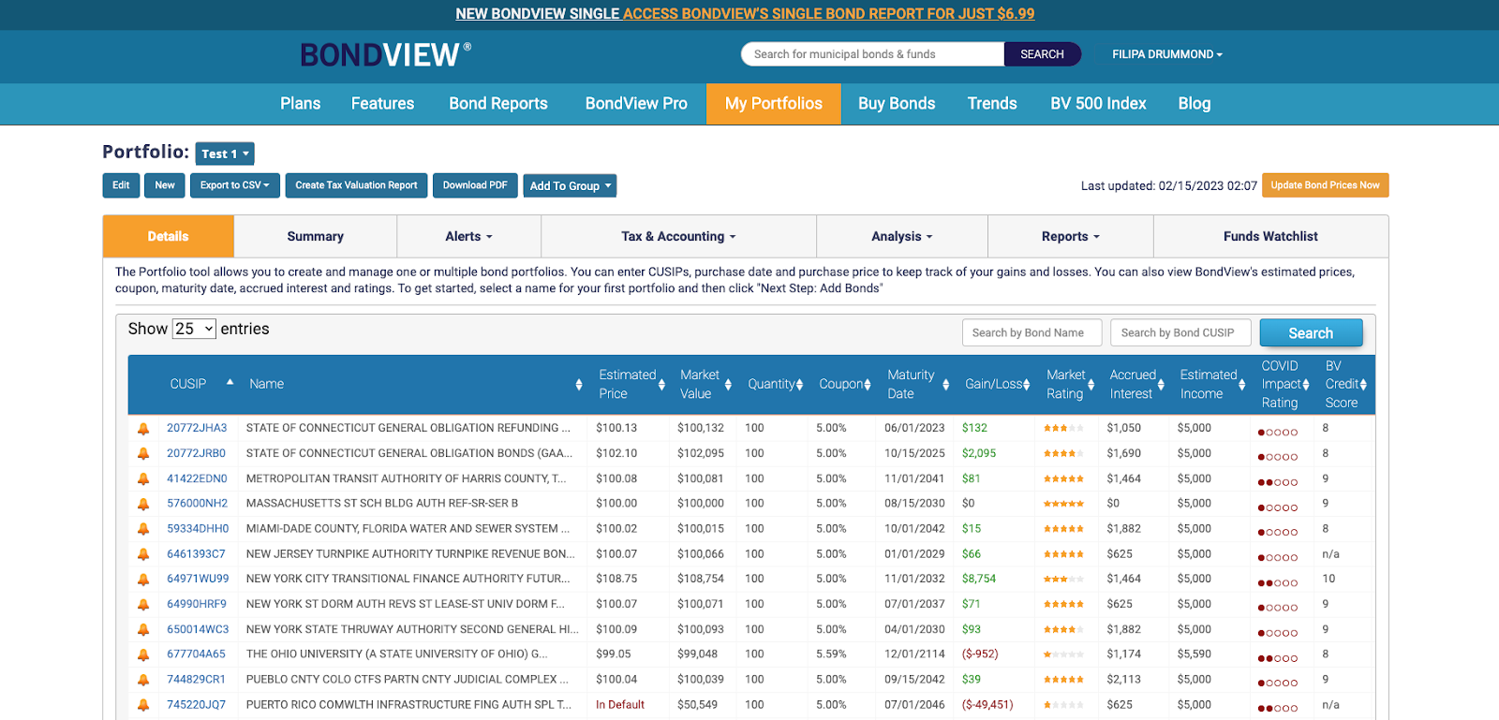Expand the Export to CSV dropdown
Image resolution: width=1499 pixels, height=720 pixels.
pyautogui.click(x=235, y=185)
